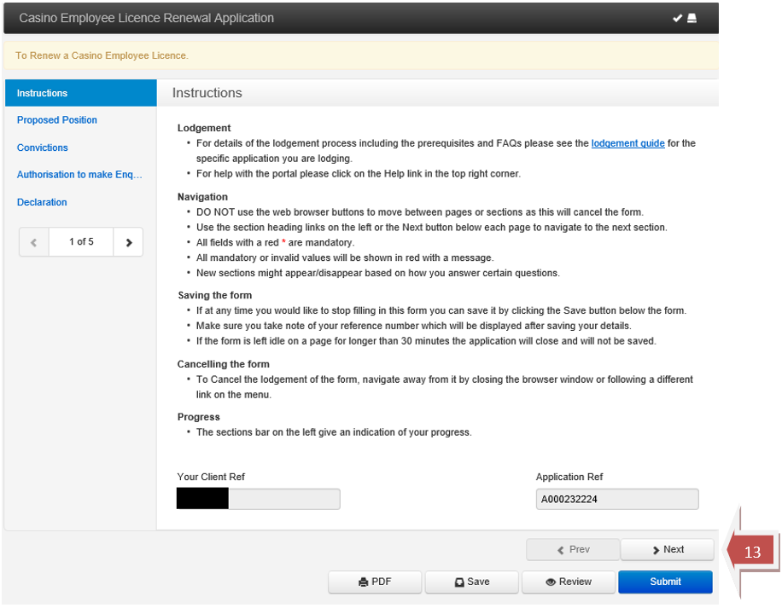Viewport: 782px width, 608px height.
Task: Click the stamp icon in header bar
Action: tap(692, 19)
